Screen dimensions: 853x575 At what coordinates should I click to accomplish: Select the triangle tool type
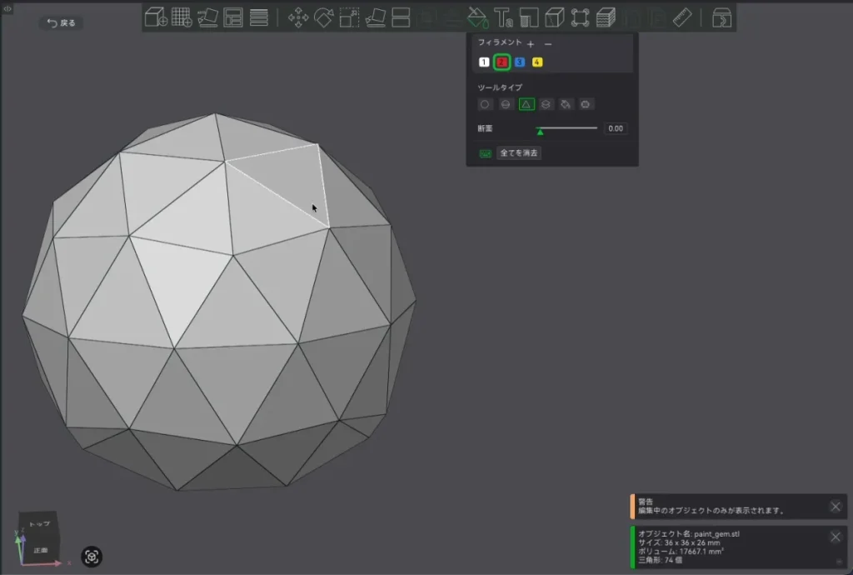click(526, 104)
